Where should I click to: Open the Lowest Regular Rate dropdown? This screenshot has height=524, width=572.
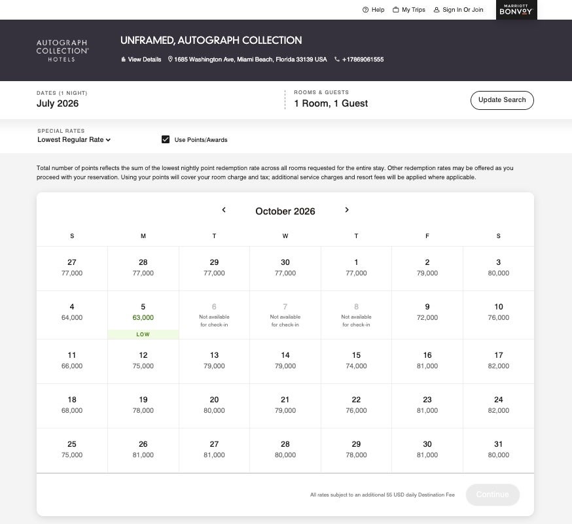point(73,139)
